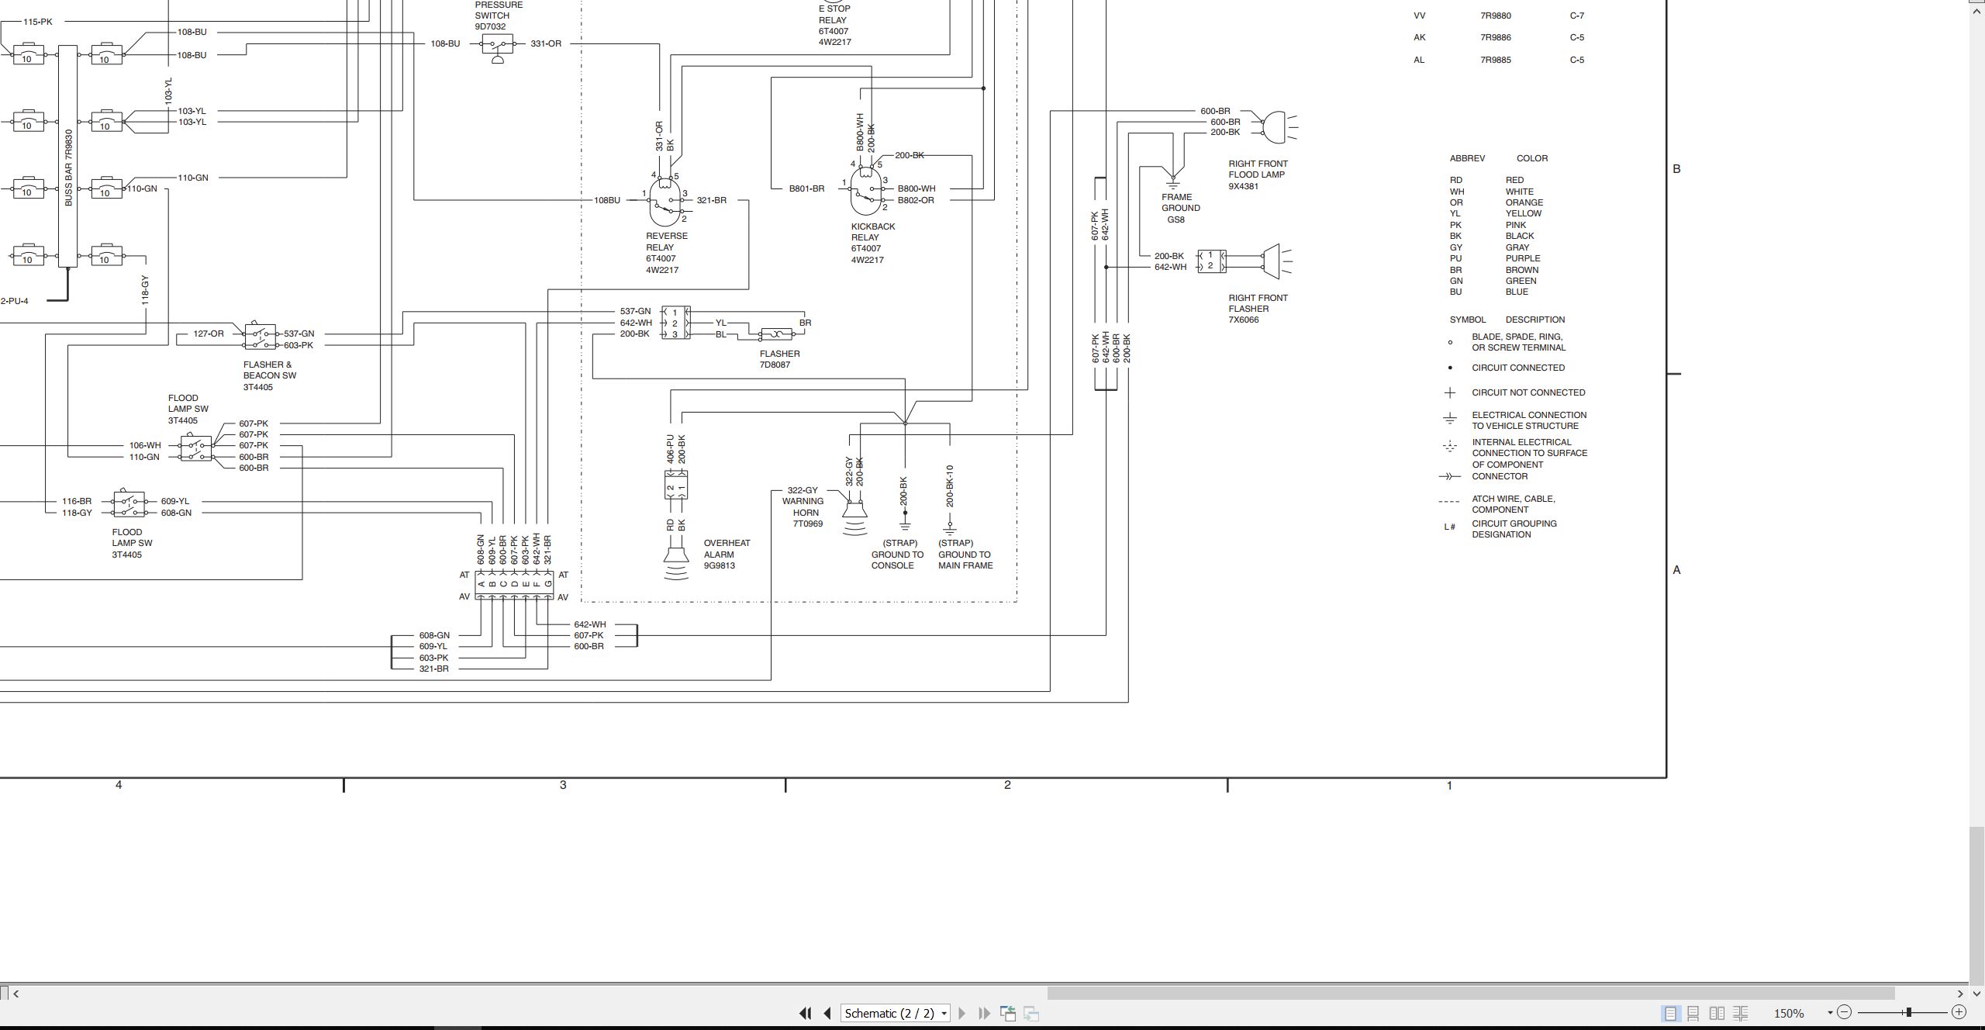The image size is (1985, 1030).
Task: Click the zoom slider handle
Action: point(1908,1012)
